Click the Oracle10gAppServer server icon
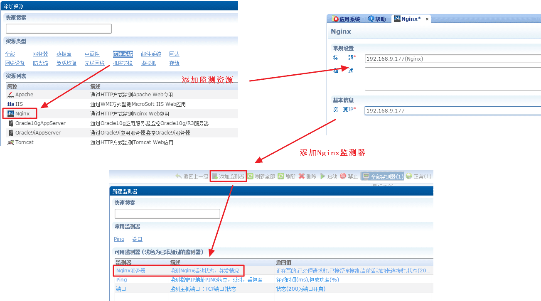 [11, 123]
